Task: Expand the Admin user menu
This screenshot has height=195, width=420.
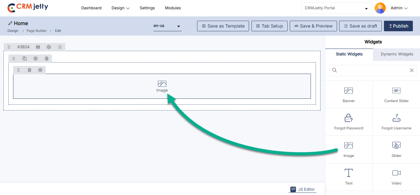Action: [399, 8]
